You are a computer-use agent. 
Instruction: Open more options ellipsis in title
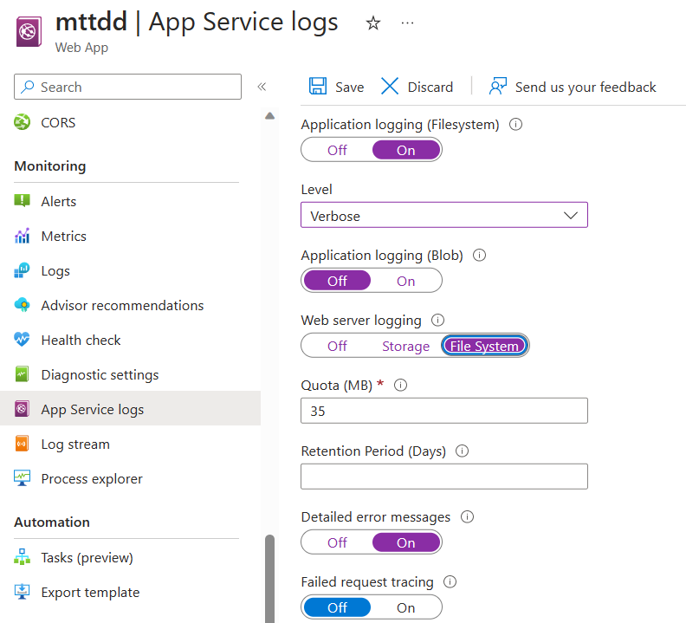pos(408,23)
